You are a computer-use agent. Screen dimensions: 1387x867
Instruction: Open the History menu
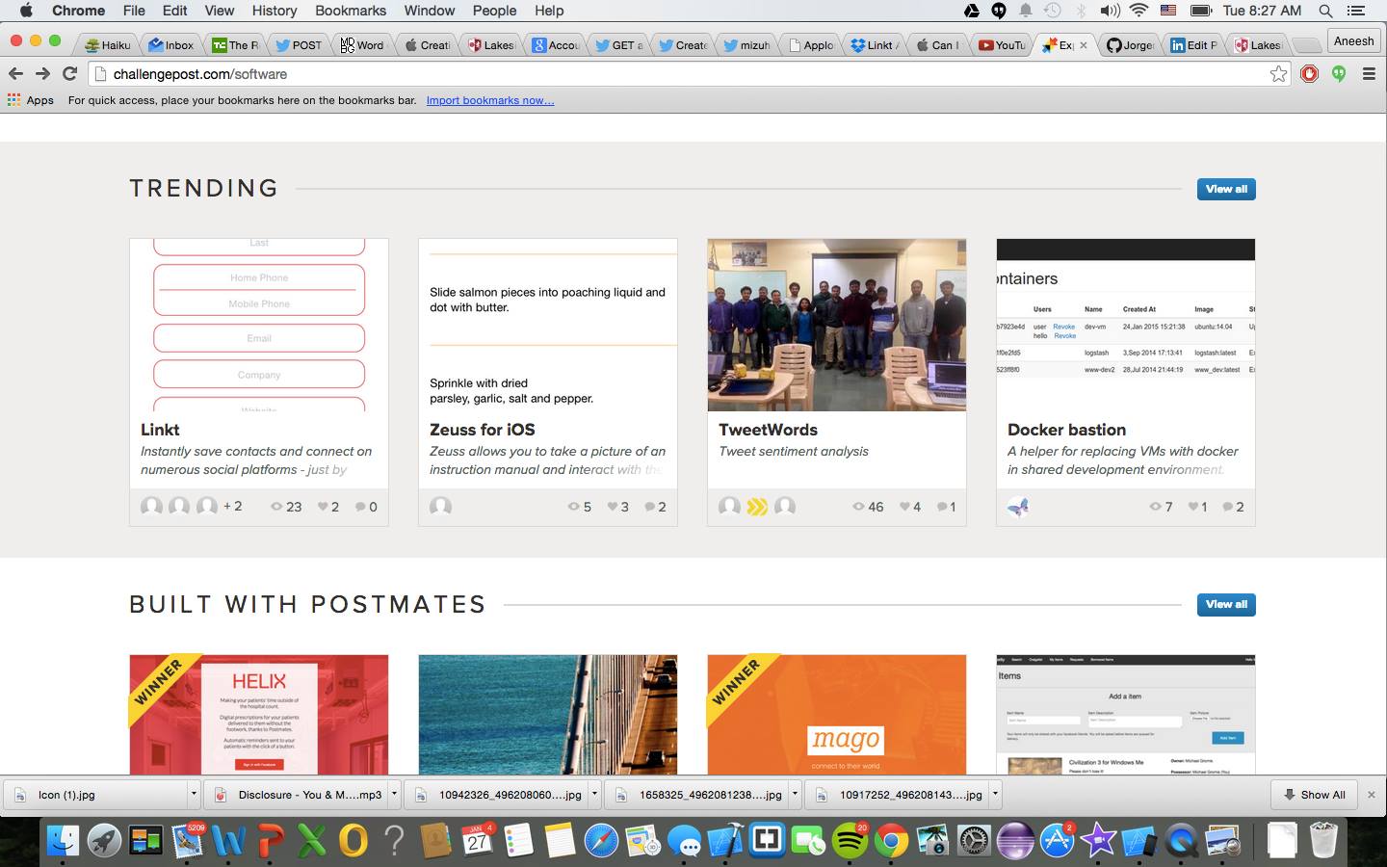275,11
